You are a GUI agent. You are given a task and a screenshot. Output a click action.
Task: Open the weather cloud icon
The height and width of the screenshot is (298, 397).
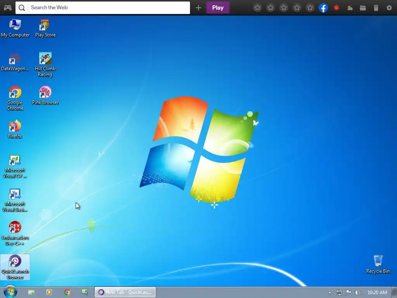click(350, 8)
